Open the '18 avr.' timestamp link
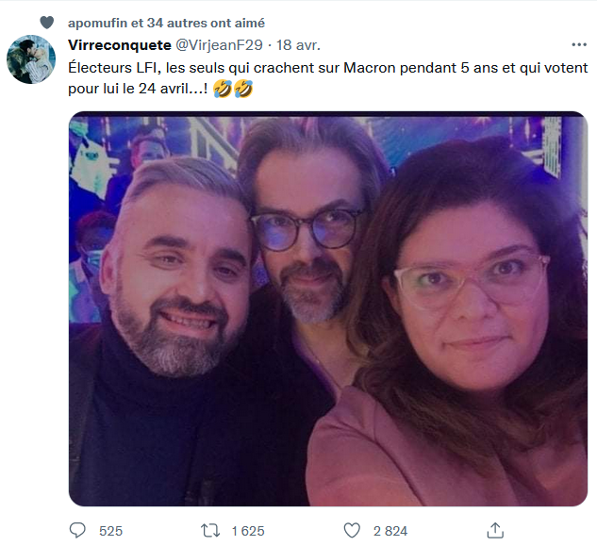 click(x=299, y=45)
